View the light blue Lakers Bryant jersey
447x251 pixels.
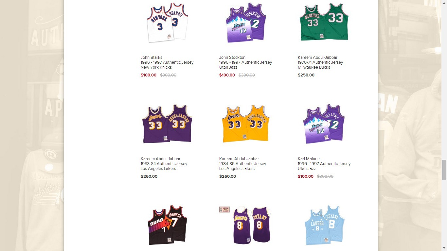click(x=324, y=225)
